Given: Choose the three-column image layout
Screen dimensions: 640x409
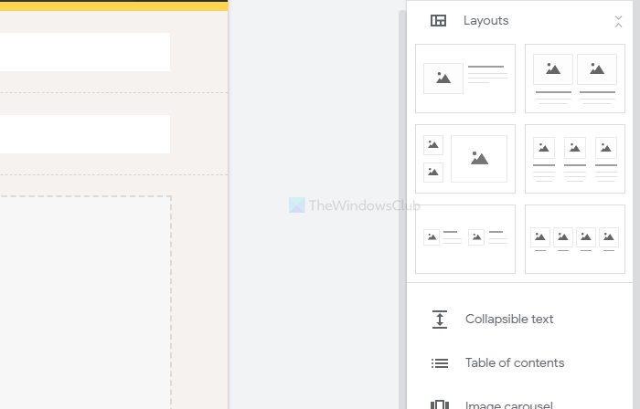Looking at the screenshot, I should [574, 159].
